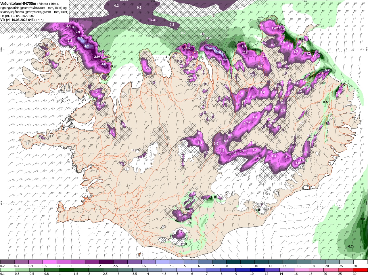
Task: Click the darkest green swatch starting at 1 in lower legend
Action: coord(66,270)
